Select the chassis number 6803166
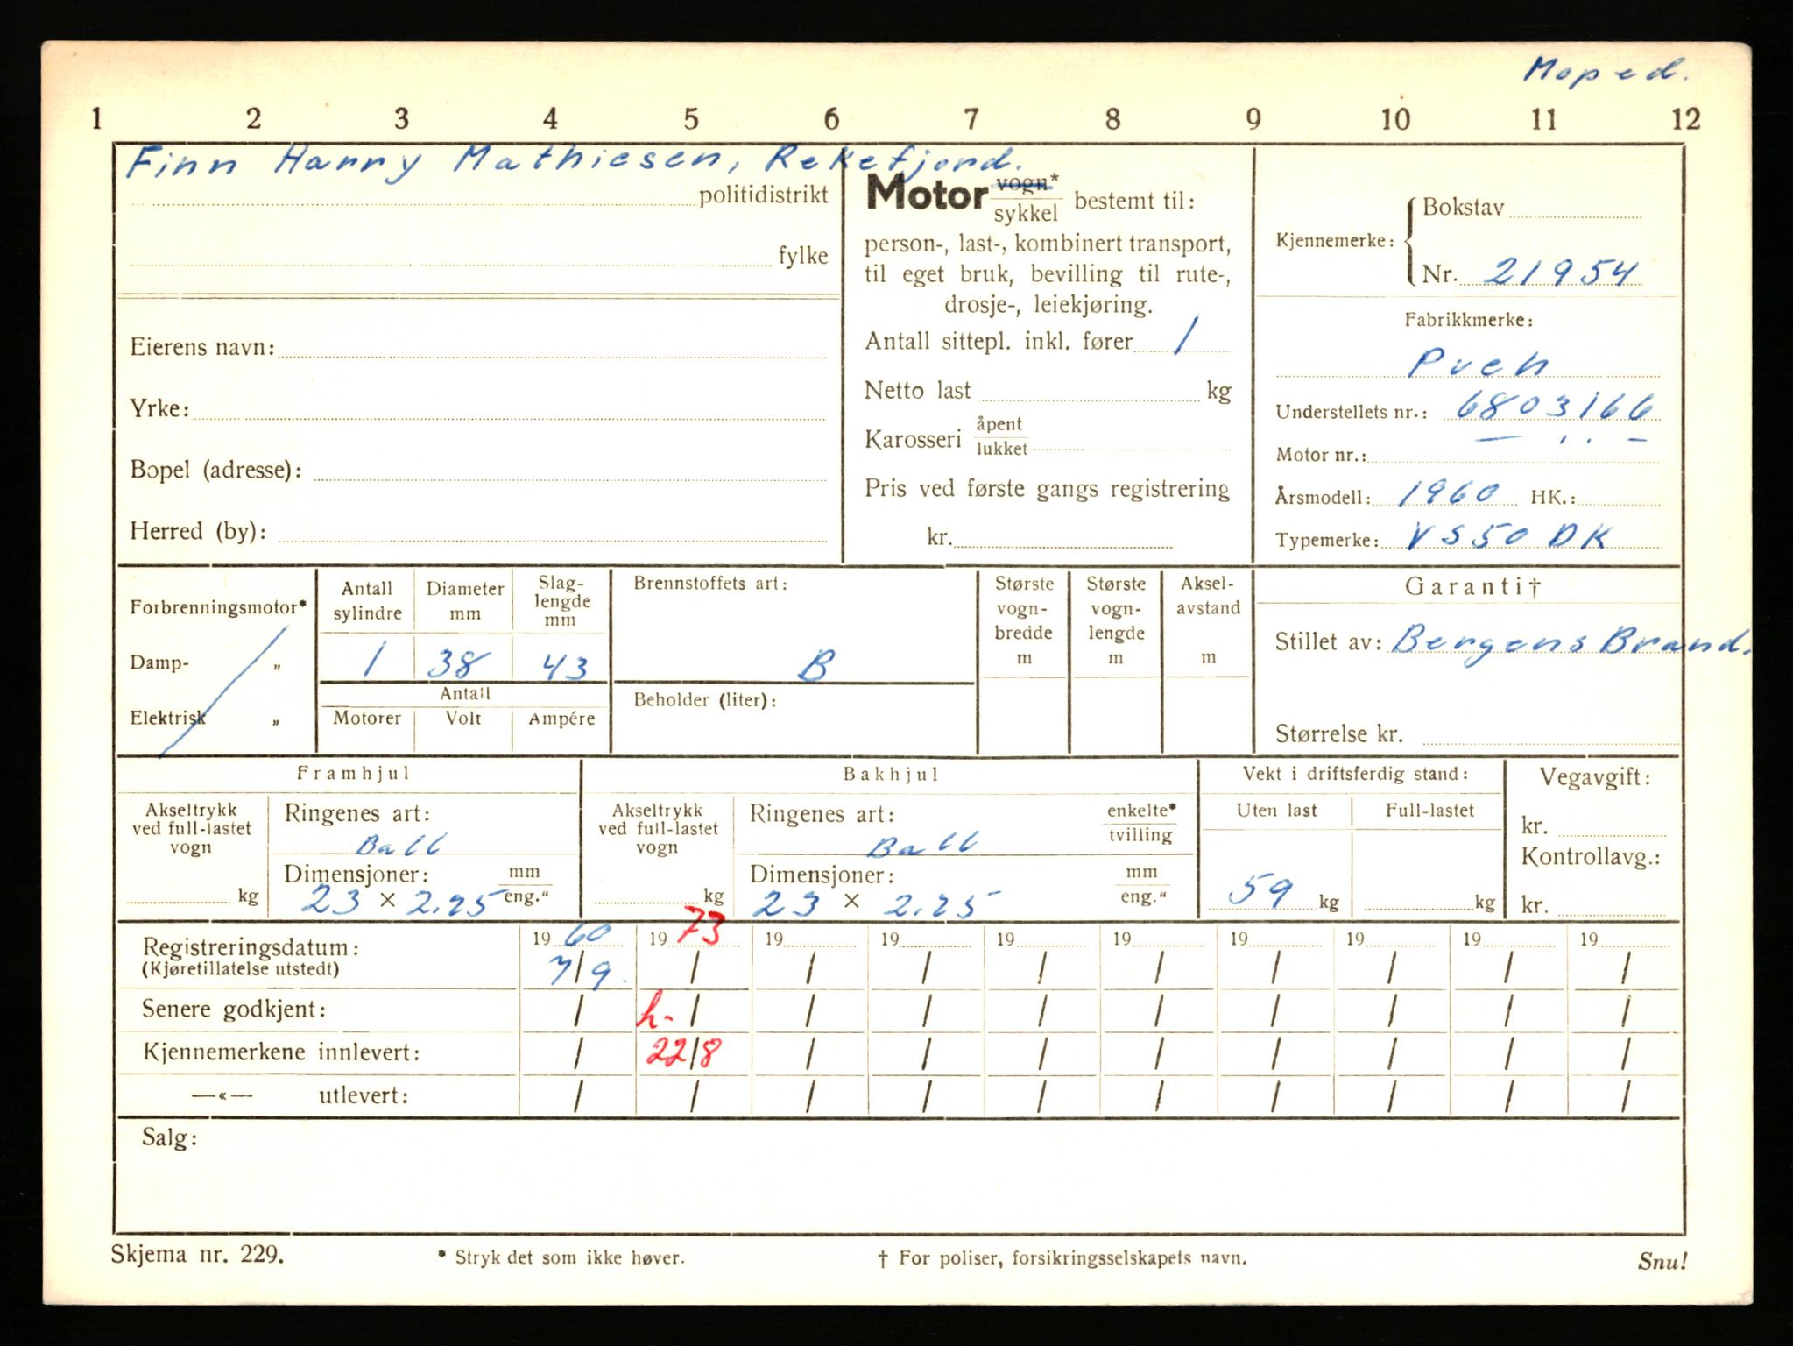The width and height of the screenshot is (1793, 1346). [1555, 406]
